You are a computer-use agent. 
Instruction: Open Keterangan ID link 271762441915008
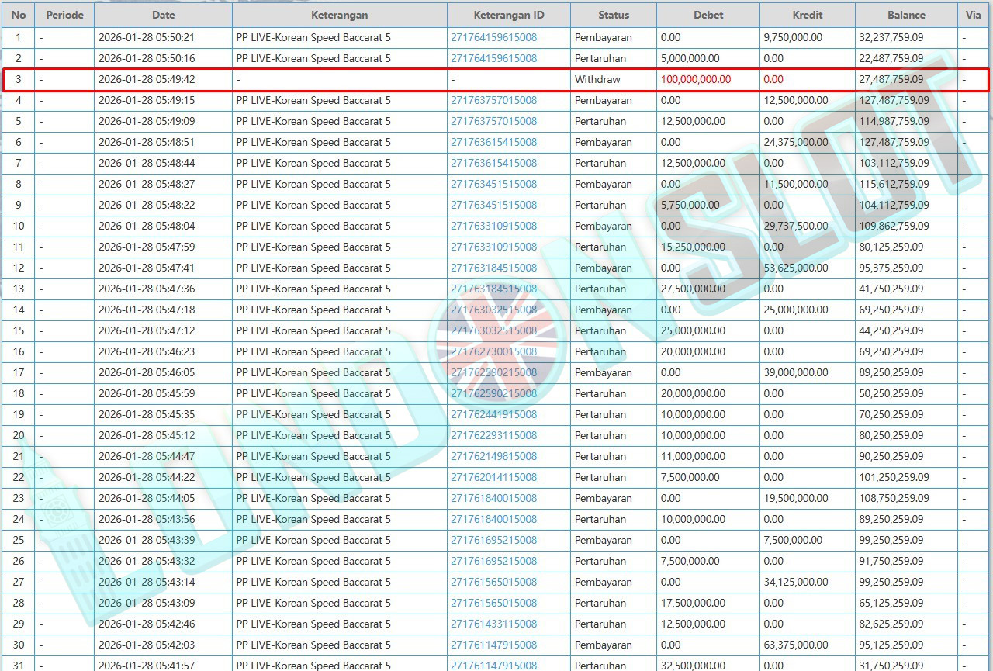click(x=493, y=414)
